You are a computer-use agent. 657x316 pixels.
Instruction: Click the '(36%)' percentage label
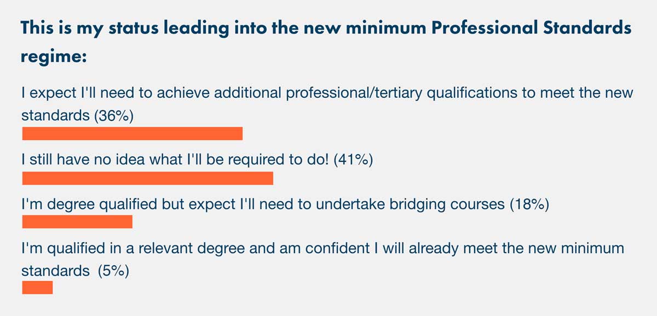tap(114, 116)
